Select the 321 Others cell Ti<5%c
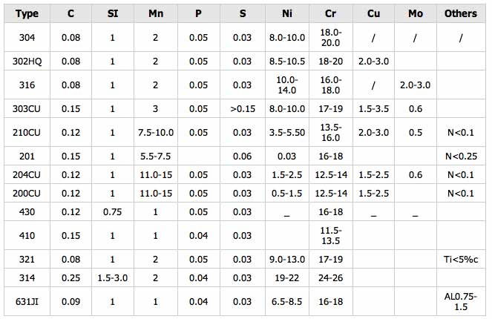Screen dimensions: 492x319 (461, 260)
